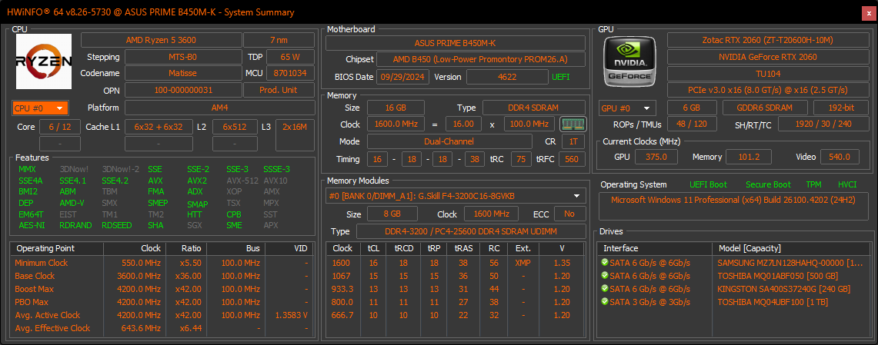Click the AMD Ryzen 5 3600 name field

[161, 40]
